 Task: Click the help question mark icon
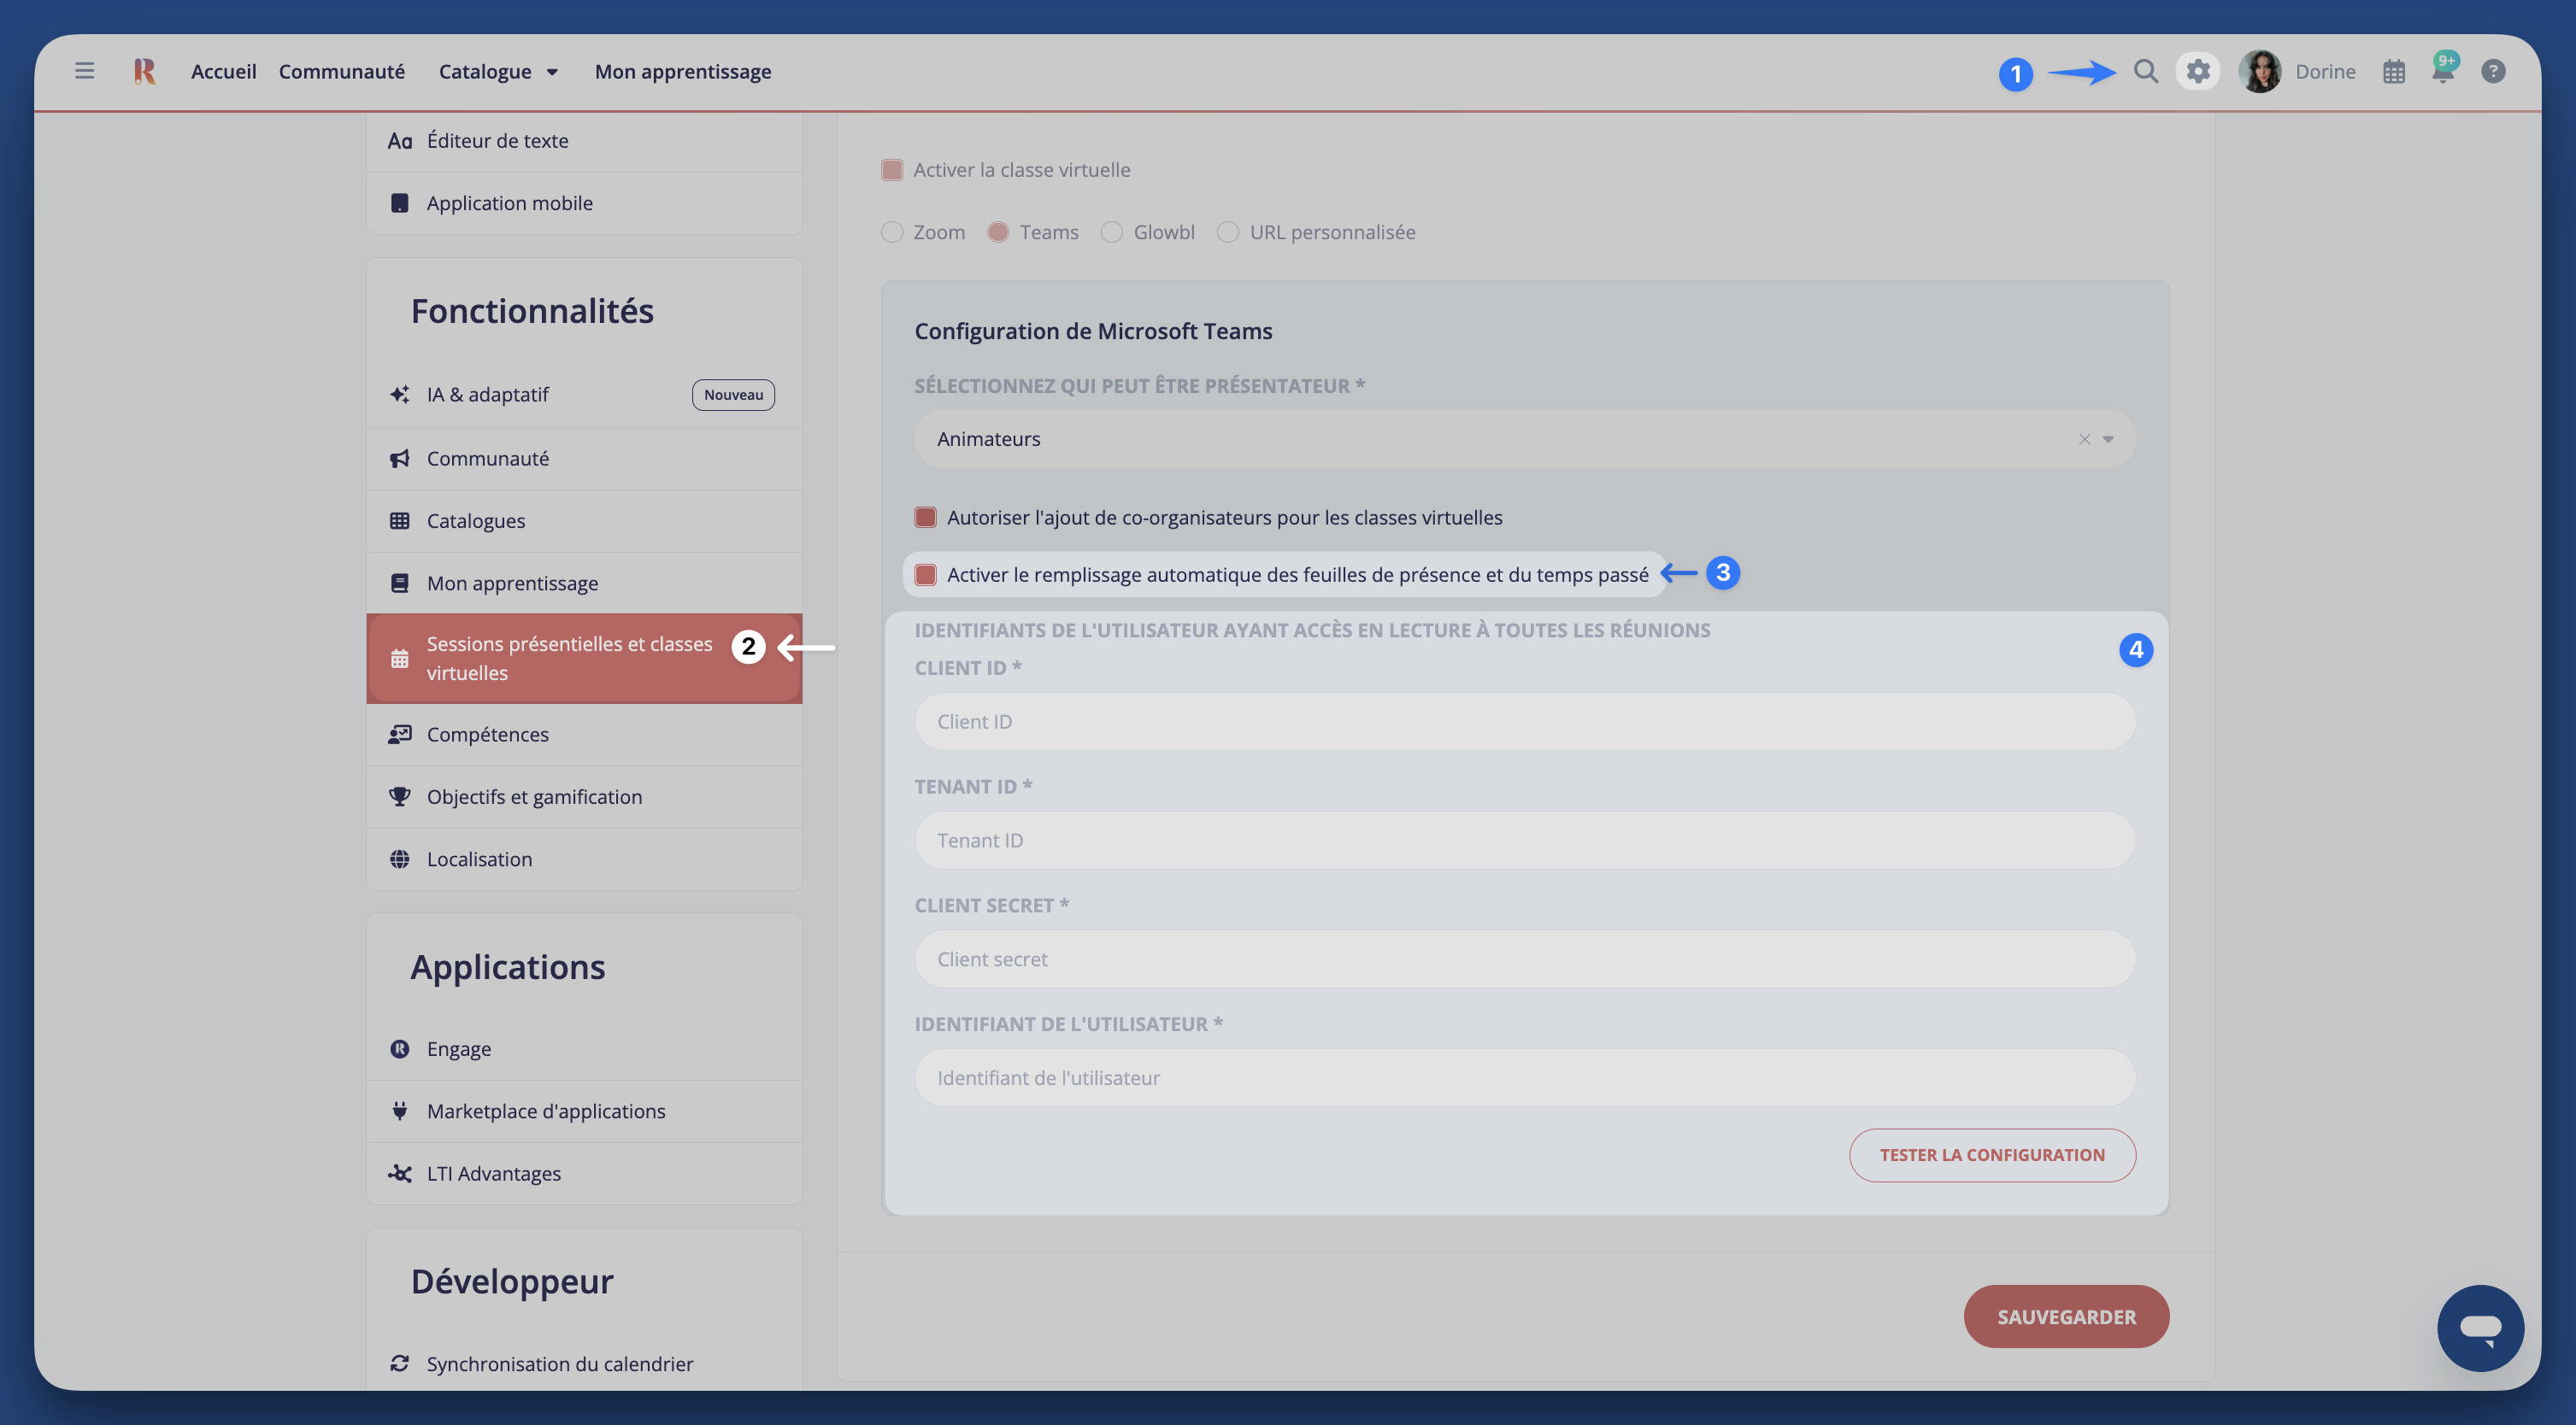coord(2493,71)
